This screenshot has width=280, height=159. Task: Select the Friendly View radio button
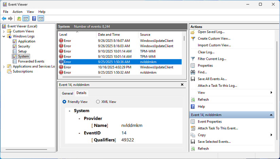[64, 102]
